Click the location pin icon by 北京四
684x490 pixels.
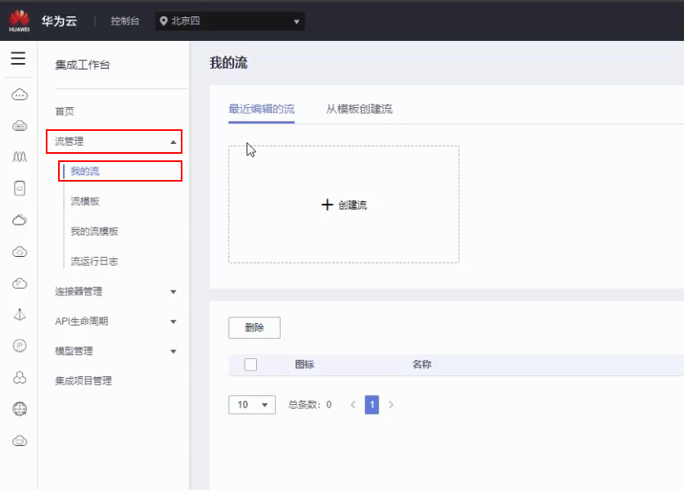click(x=164, y=21)
